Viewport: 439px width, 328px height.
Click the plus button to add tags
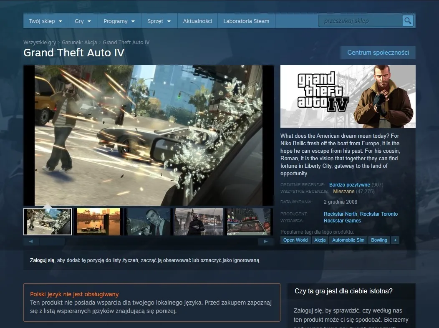tap(395, 240)
